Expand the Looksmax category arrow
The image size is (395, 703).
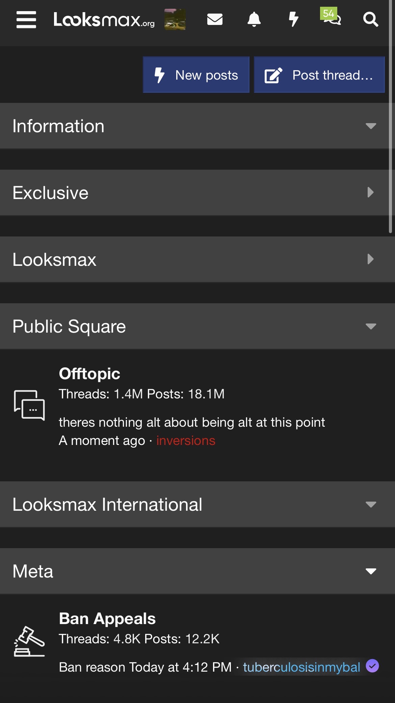click(x=371, y=259)
